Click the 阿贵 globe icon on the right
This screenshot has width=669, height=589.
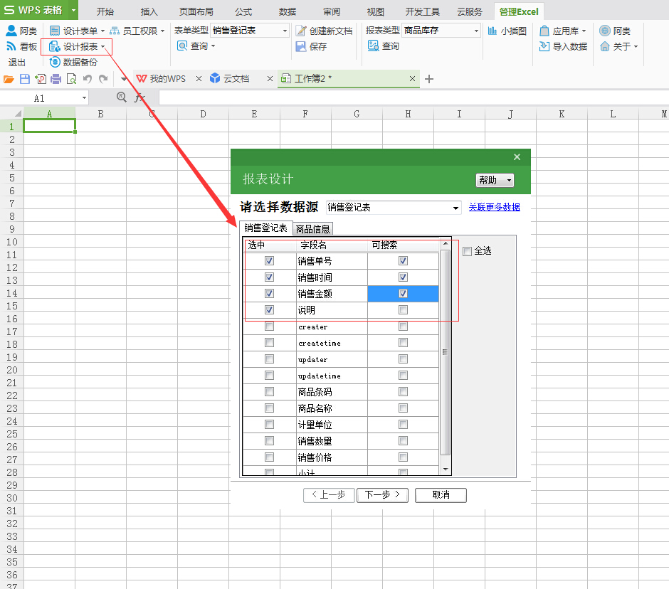point(604,31)
